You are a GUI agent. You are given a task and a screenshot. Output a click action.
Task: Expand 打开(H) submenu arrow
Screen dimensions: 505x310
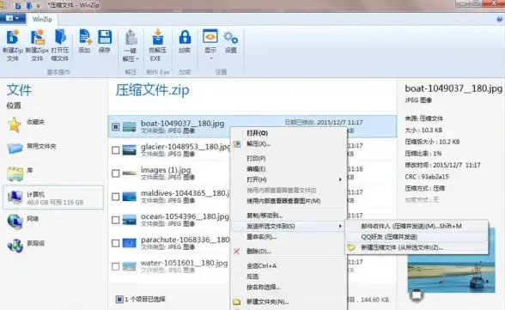coord(340,179)
